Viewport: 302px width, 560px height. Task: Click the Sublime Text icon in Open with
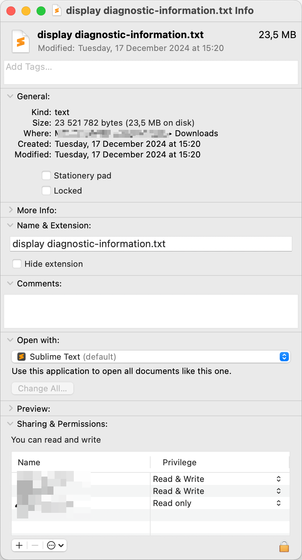(22, 357)
